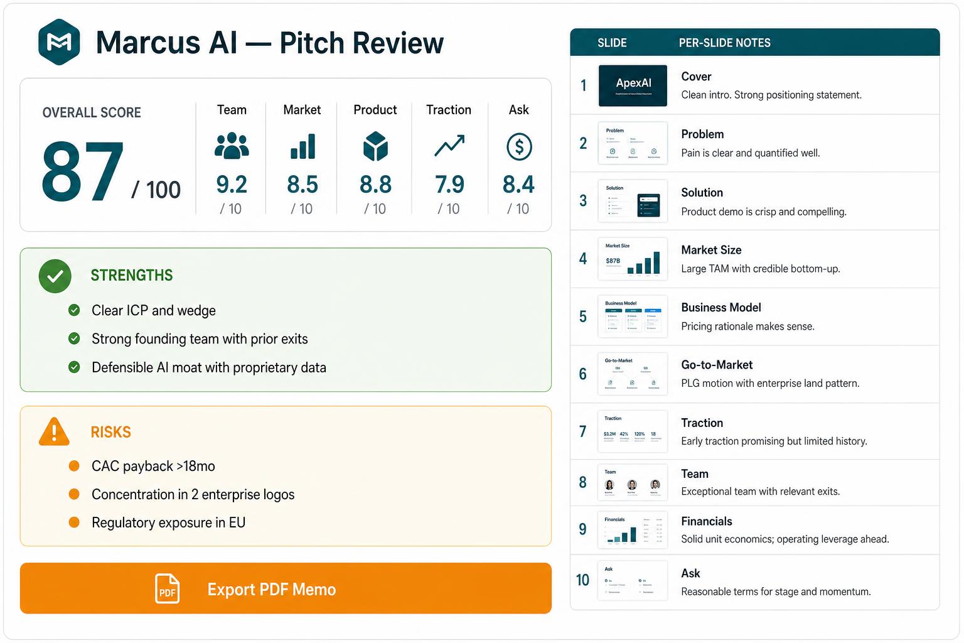964x643 pixels.
Task: Open the Team slide thumbnail
Action: (x=633, y=482)
